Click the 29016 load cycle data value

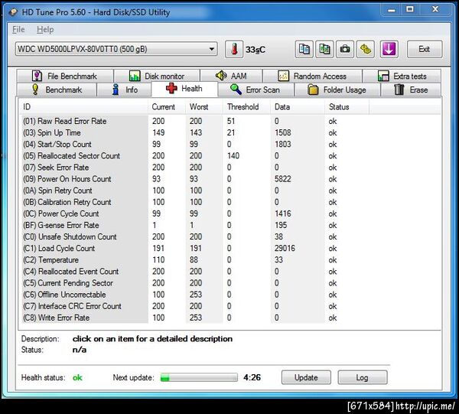coord(285,248)
